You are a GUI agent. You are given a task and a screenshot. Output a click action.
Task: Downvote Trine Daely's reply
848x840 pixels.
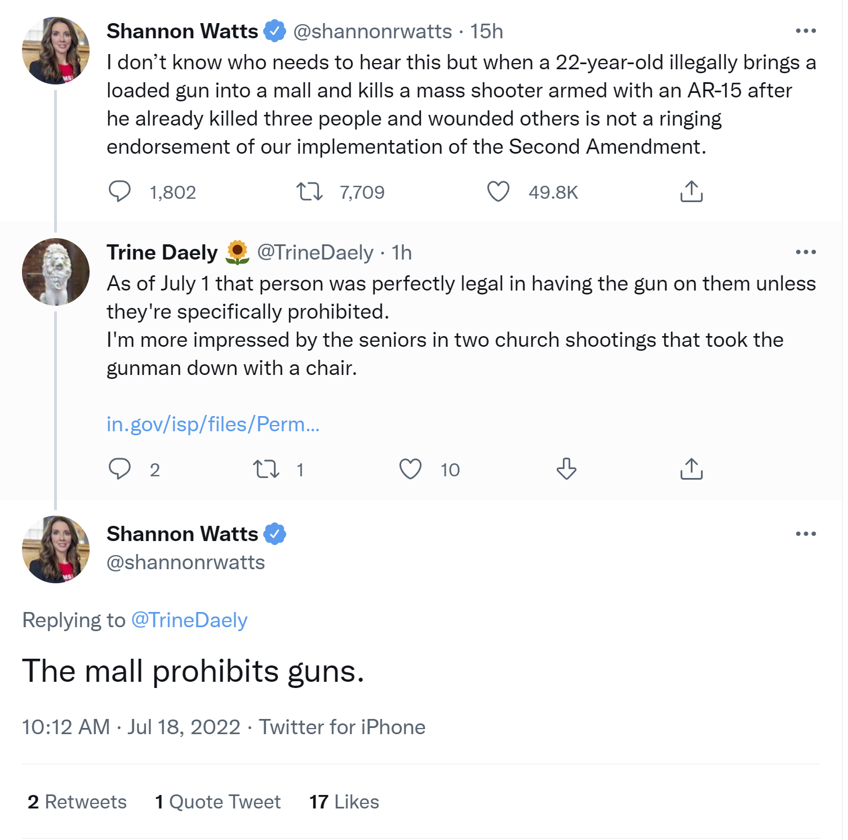click(x=566, y=468)
